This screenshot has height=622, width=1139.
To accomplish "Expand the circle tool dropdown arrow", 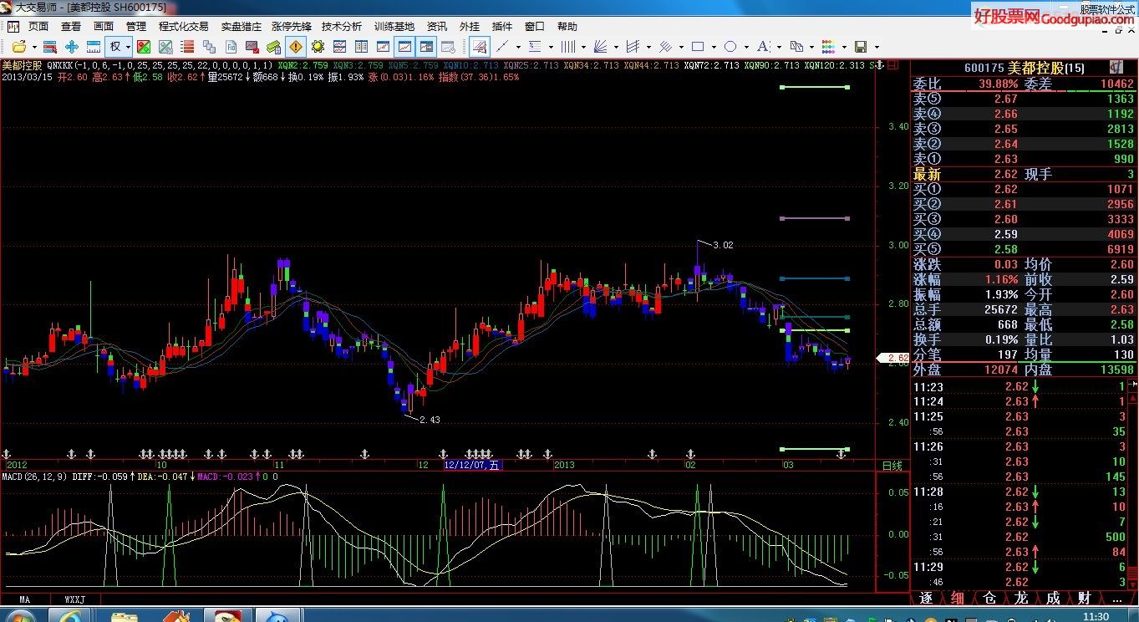I will (746, 47).
